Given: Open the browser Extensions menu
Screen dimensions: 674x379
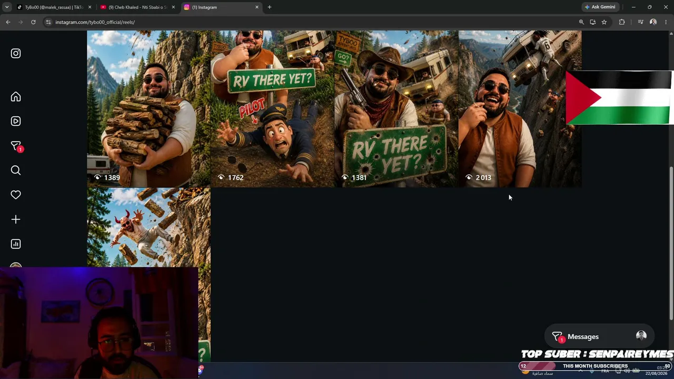Looking at the screenshot, I should pos(622,22).
